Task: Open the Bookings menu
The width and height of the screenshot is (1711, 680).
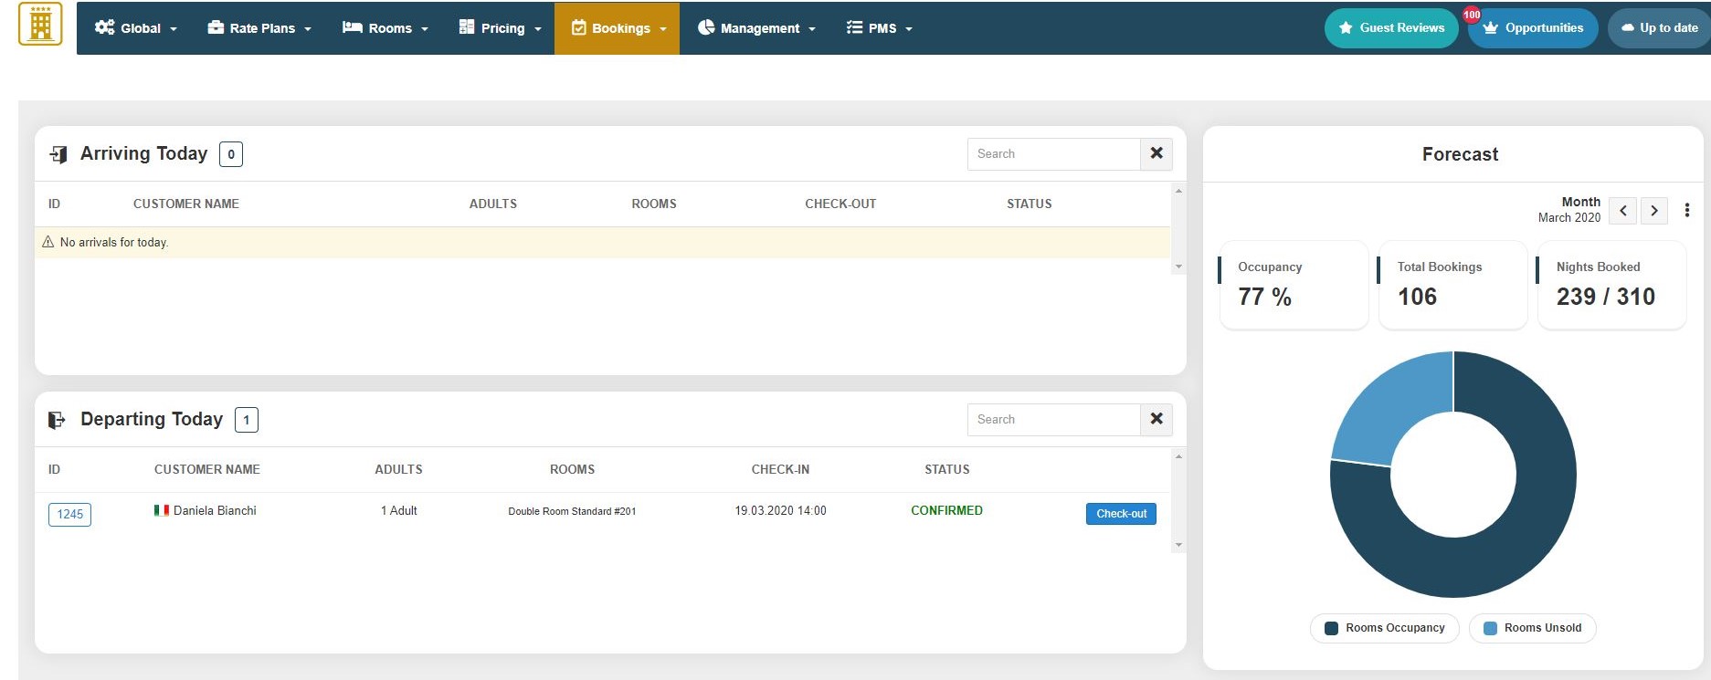Action: (618, 28)
